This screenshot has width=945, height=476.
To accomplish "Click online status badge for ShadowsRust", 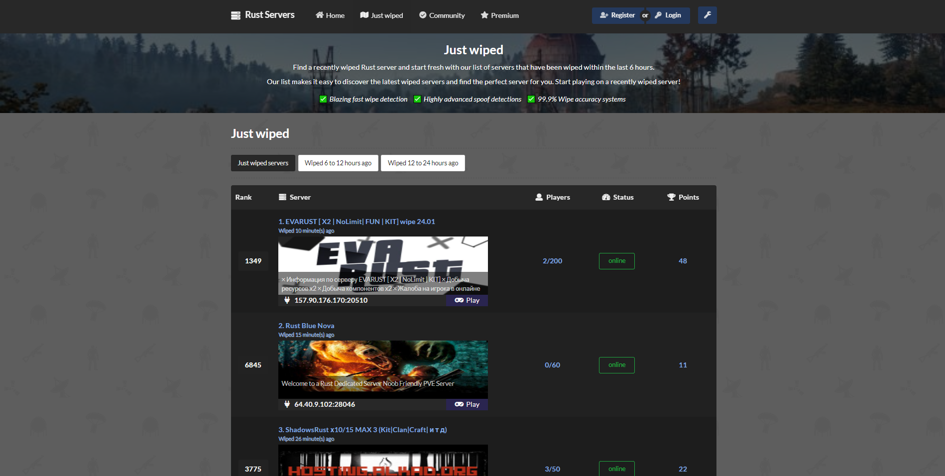I will pyautogui.click(x=617, y=469).
